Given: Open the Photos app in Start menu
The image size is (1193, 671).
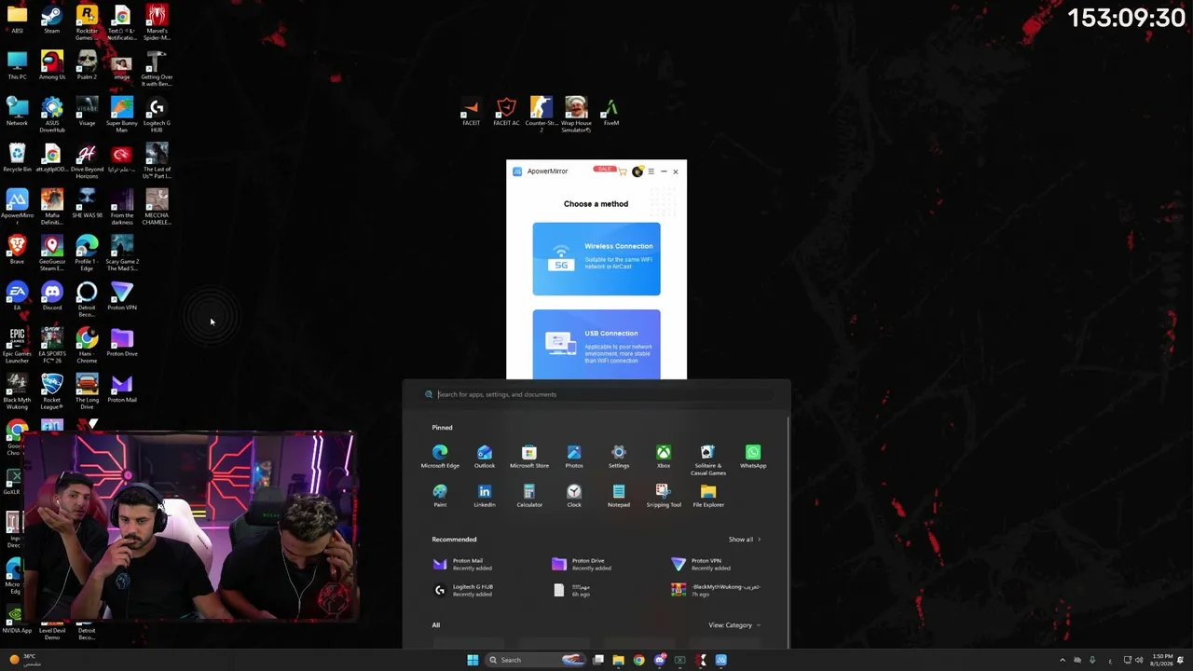Looking at the screenshot, I should [574, 457].
